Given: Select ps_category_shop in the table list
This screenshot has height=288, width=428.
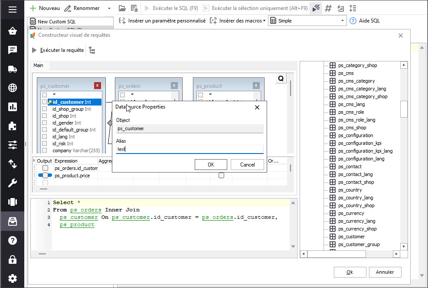Looking at the screenshot, I should pyautogui.click(x=358, y=65).
